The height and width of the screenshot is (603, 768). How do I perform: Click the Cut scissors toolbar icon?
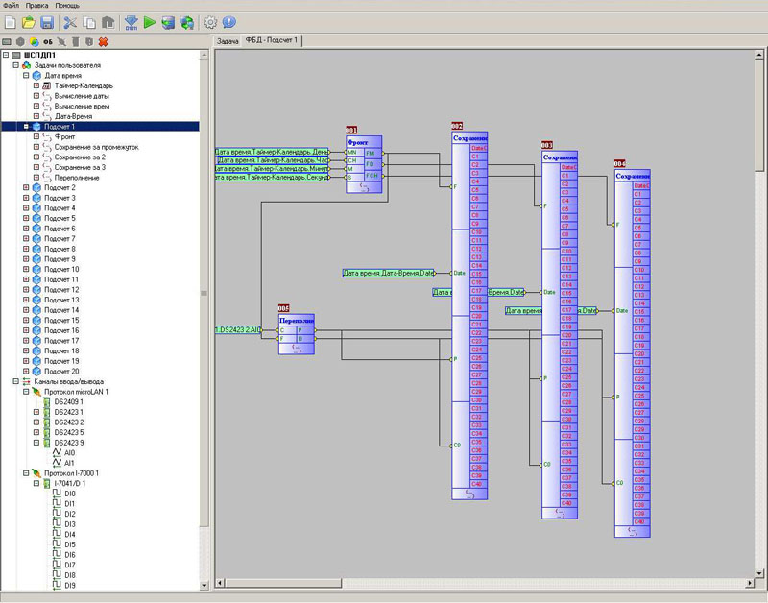70,22
